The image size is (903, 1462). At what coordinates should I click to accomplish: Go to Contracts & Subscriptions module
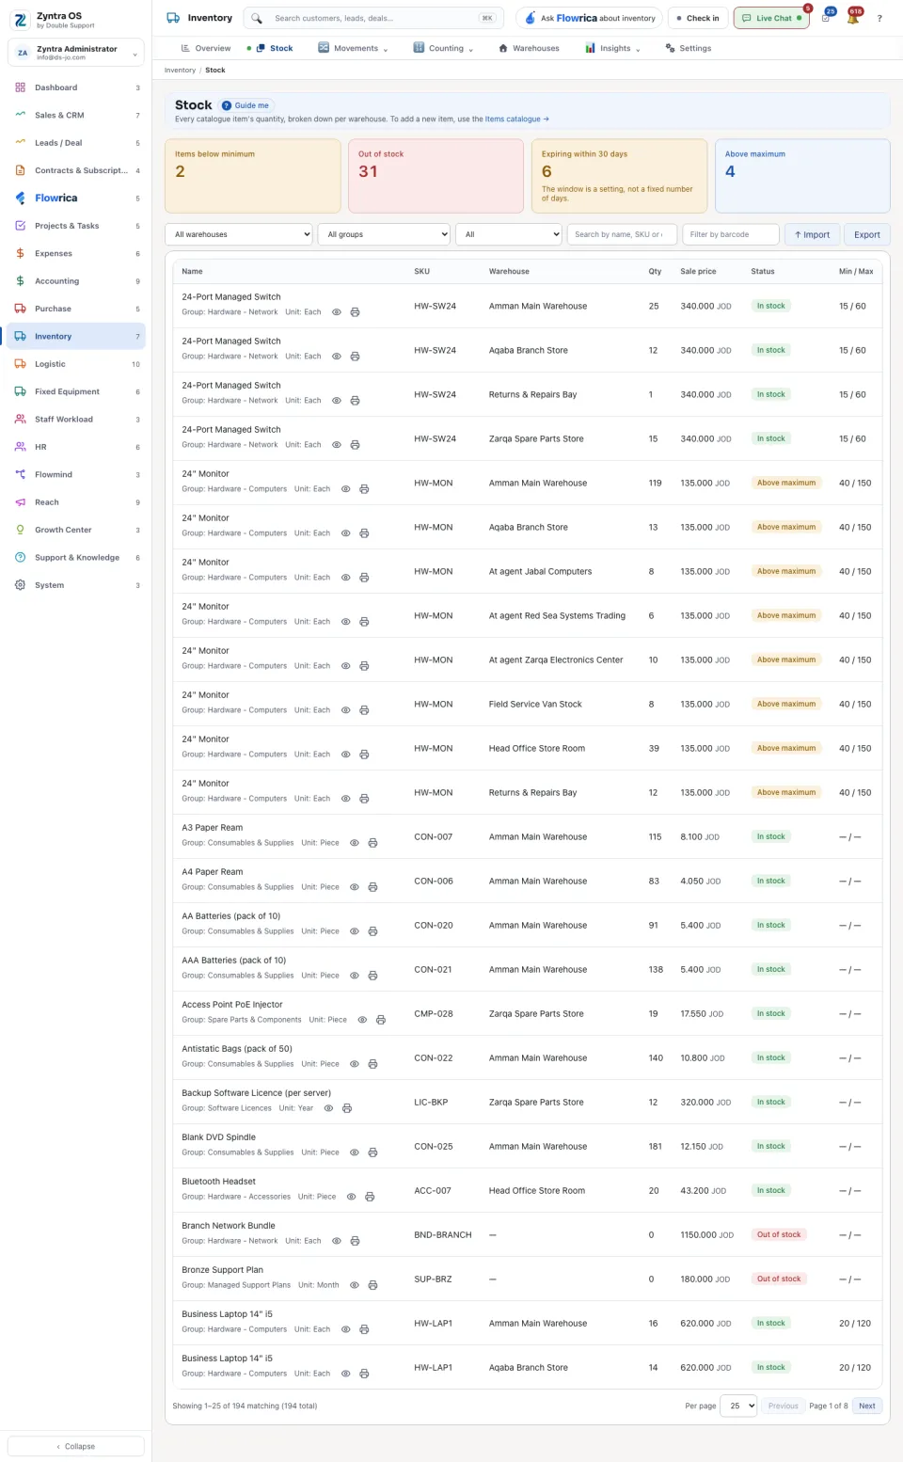76,170
